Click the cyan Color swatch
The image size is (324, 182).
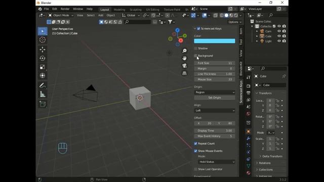tap(215, 41)
